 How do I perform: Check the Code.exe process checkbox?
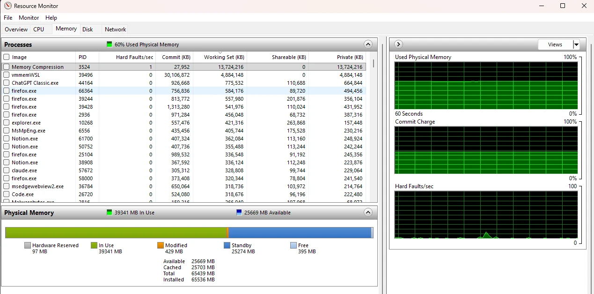click(x=7, y=194)
